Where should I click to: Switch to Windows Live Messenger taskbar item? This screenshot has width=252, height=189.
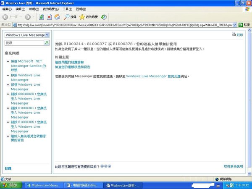[44, 185]
